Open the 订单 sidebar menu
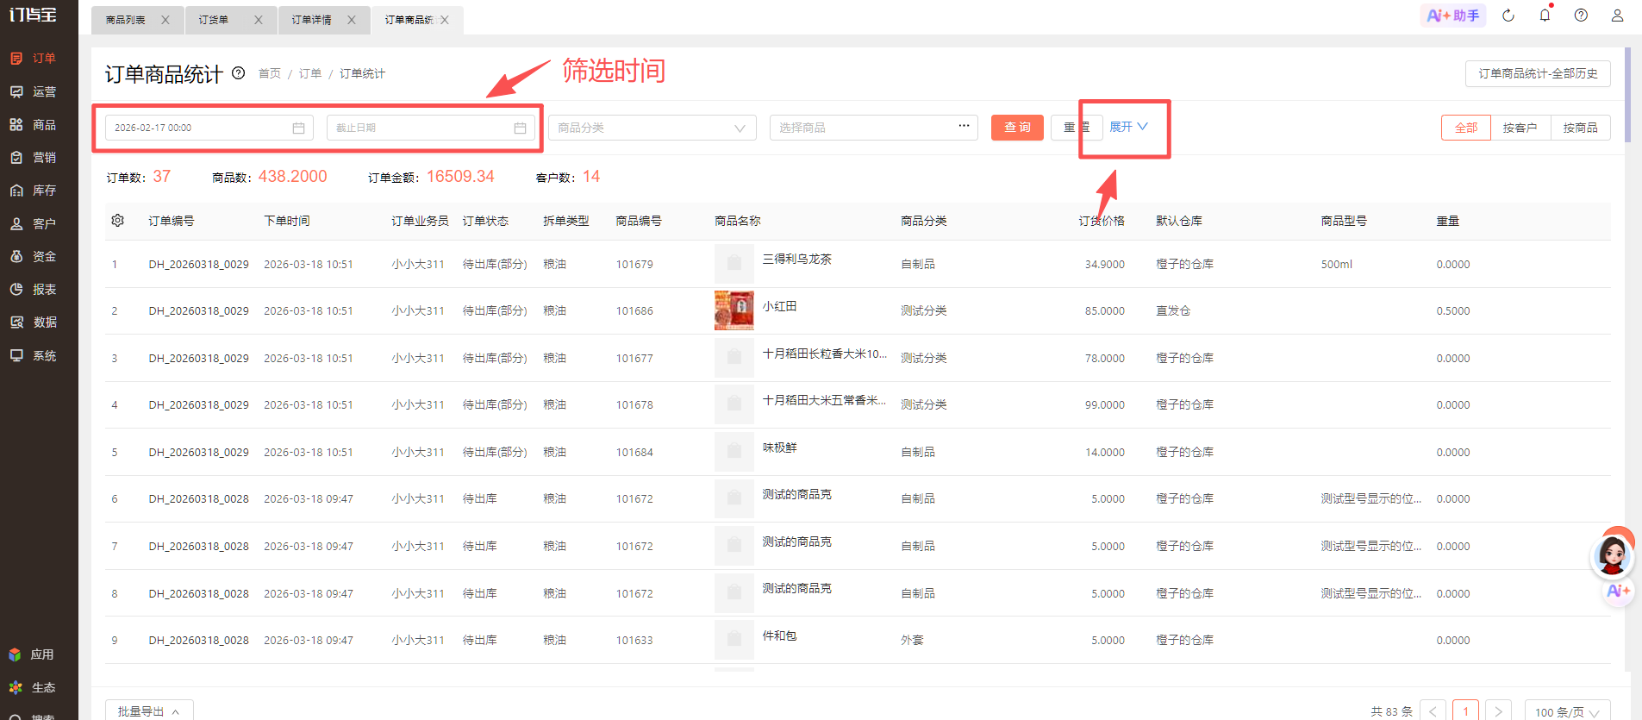Screen dimensions: 1642x720 33,58
